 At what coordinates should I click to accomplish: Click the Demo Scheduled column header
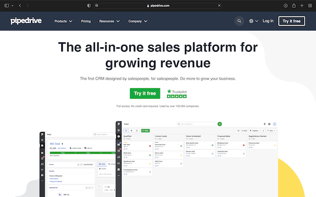(x=193, y=136)
